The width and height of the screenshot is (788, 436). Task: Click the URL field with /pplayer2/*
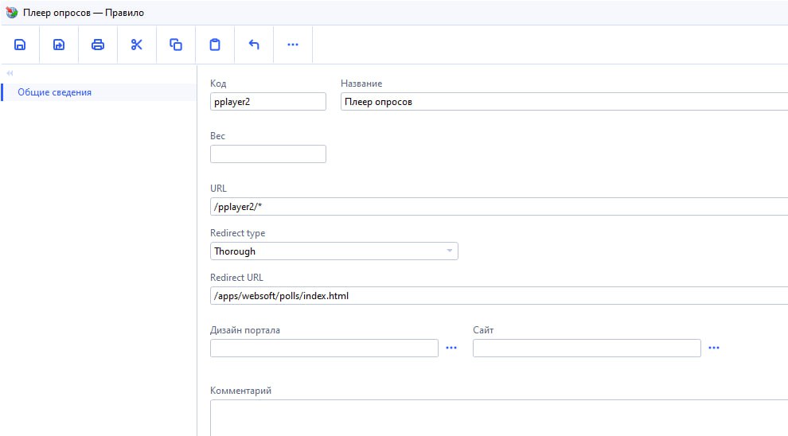tap(497, 207)
